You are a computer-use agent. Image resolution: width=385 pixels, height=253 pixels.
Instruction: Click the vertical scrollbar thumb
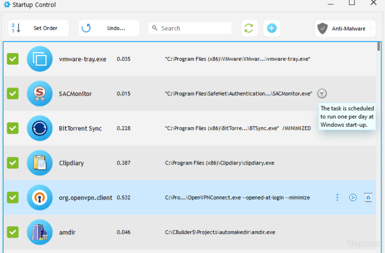pyautogui.click(x=378, y=46)
